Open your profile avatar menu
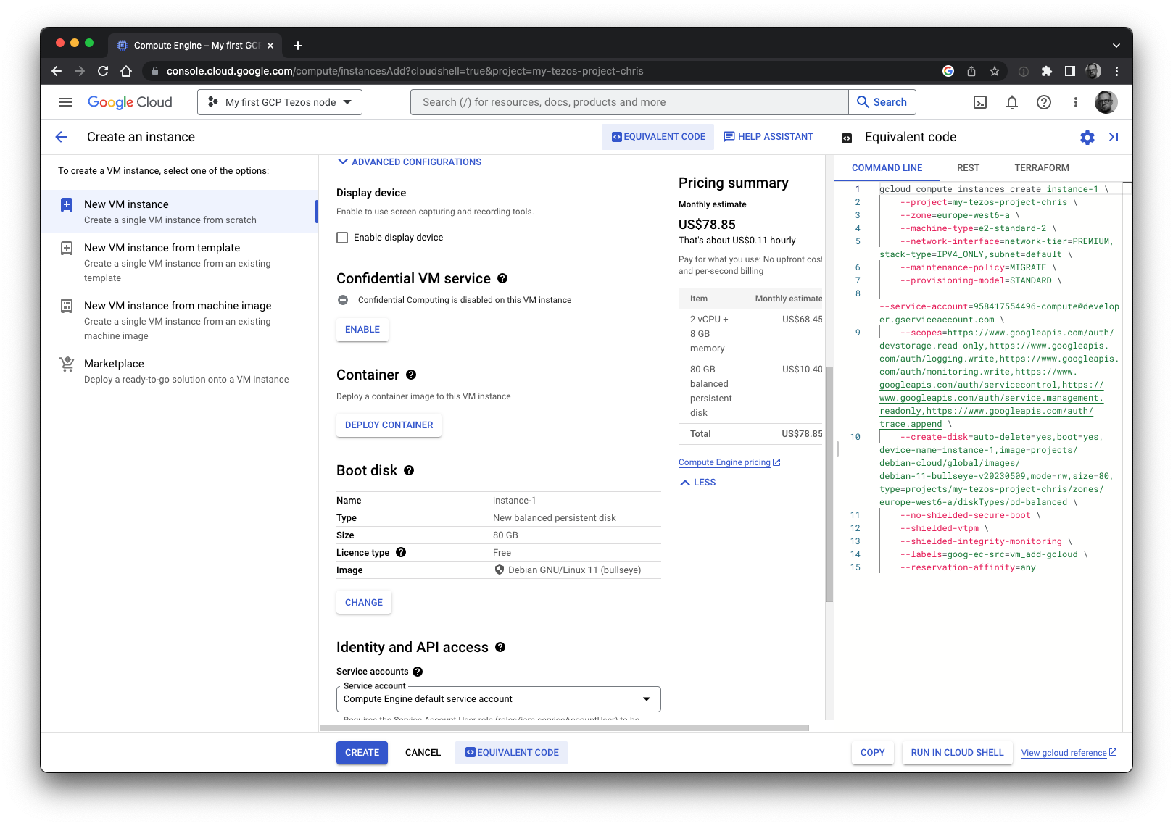 pyautogui.click(x=1106, y=102)
